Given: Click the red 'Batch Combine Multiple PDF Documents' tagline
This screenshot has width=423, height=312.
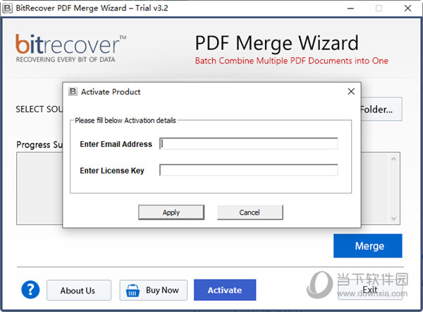Looking at the screenshot, I should [x=292, y=61].
